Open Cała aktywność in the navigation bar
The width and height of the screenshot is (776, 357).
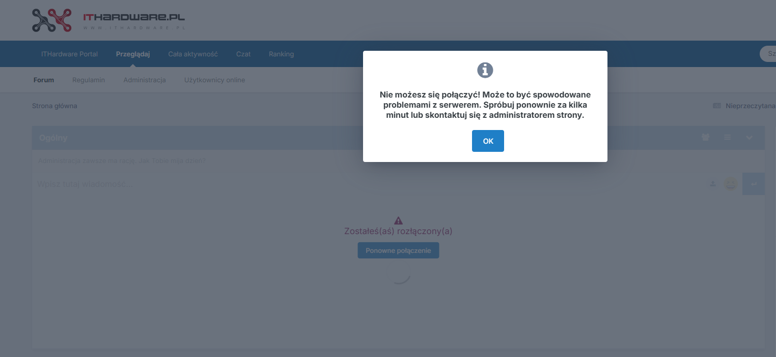pos(193,54)
